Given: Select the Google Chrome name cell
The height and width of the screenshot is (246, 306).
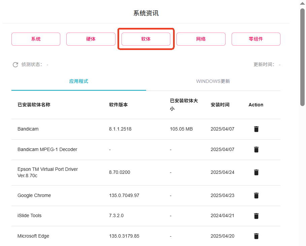Looking at the screenshot, I should [34, 195].
